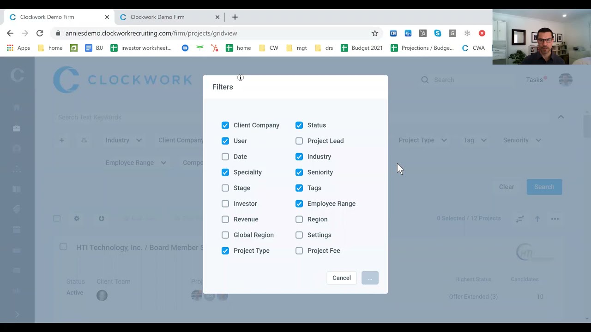Open user profile avatar menu
This screenshot has height=332, width=591.
coord(566,80)
